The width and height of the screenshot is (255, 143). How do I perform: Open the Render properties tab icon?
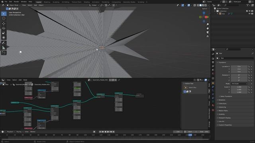(x=213, y=59)
